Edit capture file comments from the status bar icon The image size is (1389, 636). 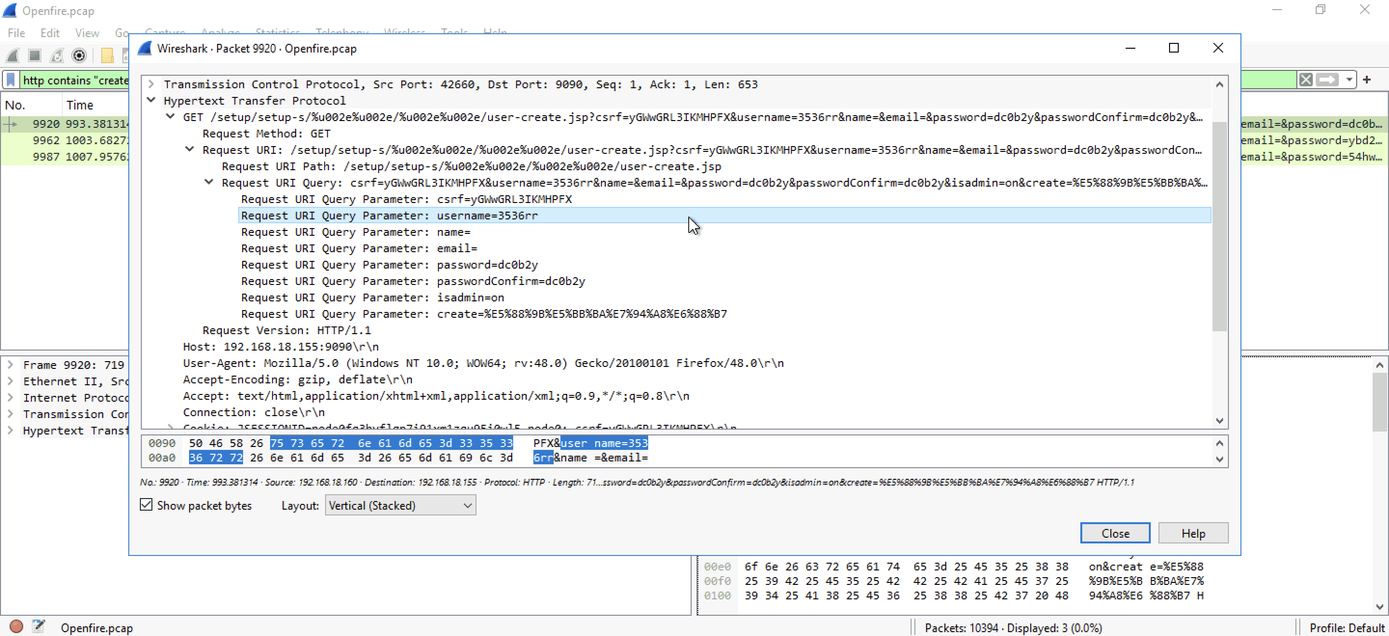tap(38, 626)
